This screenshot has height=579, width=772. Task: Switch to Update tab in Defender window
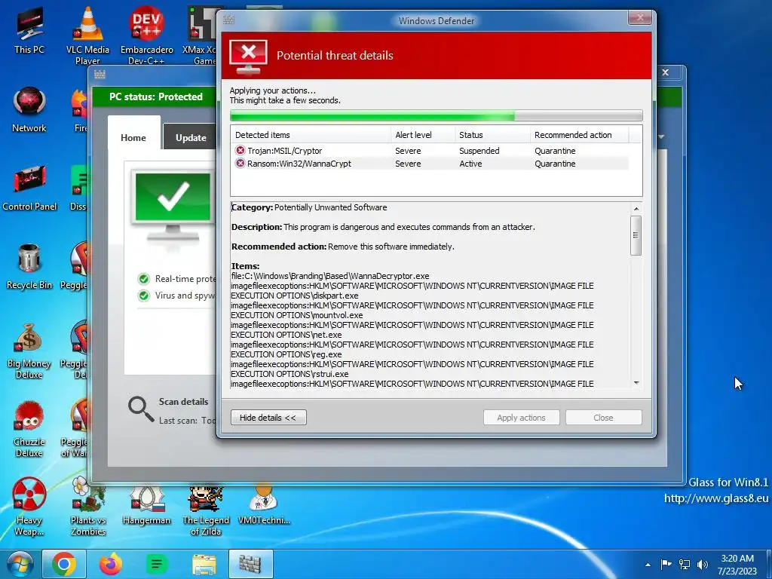click(x=191, y=138)
